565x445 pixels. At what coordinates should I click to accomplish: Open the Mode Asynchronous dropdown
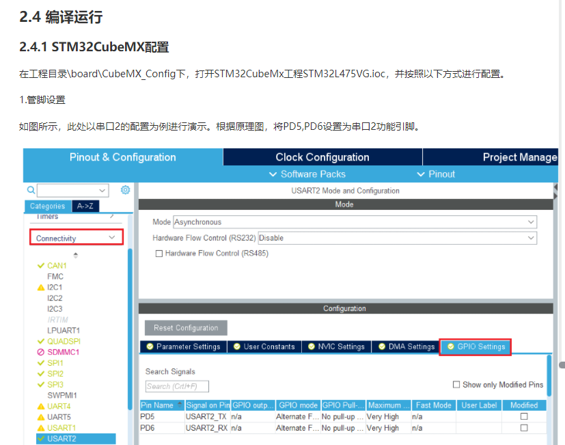pos(355,221)
